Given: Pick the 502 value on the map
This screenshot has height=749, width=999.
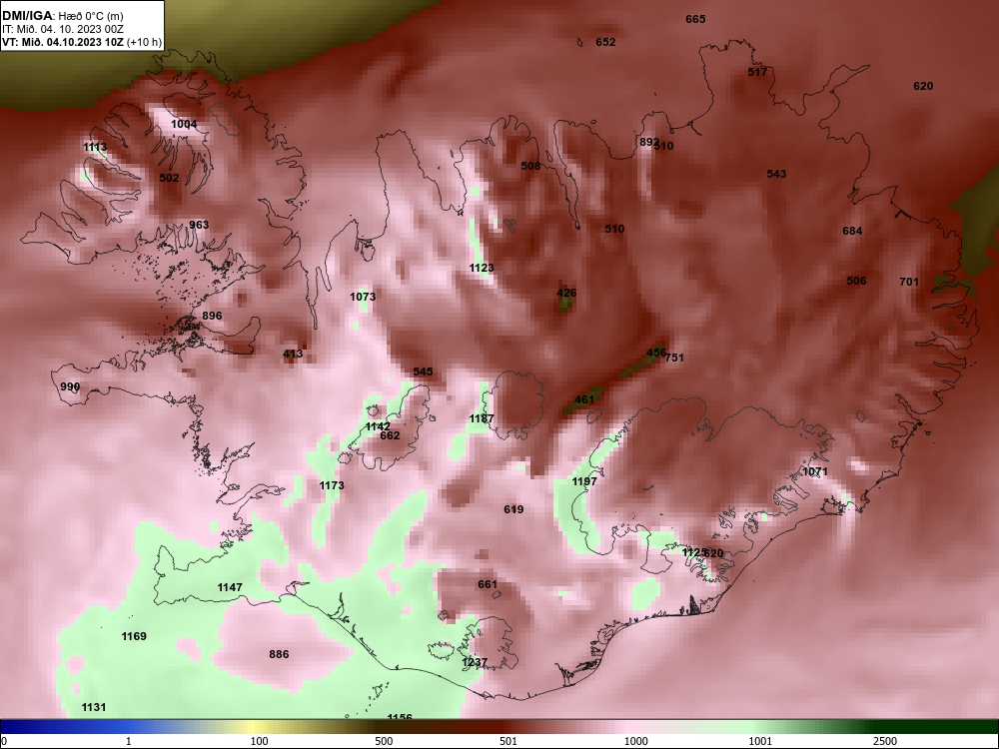Looking at the screenshot, I should [x=169, y=178].
